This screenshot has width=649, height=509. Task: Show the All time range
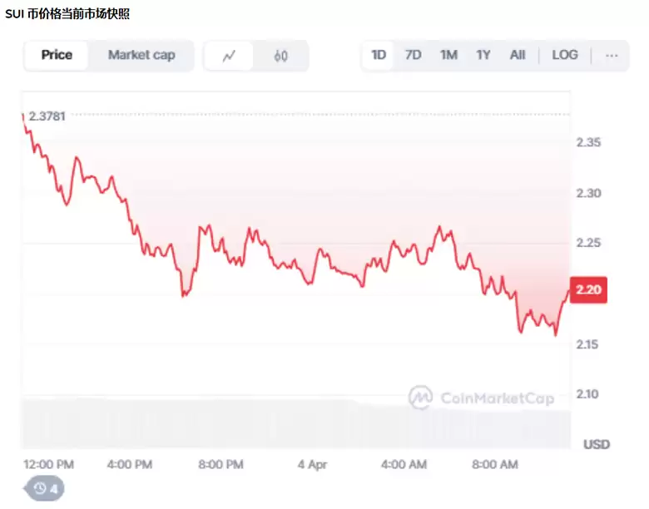518,55
